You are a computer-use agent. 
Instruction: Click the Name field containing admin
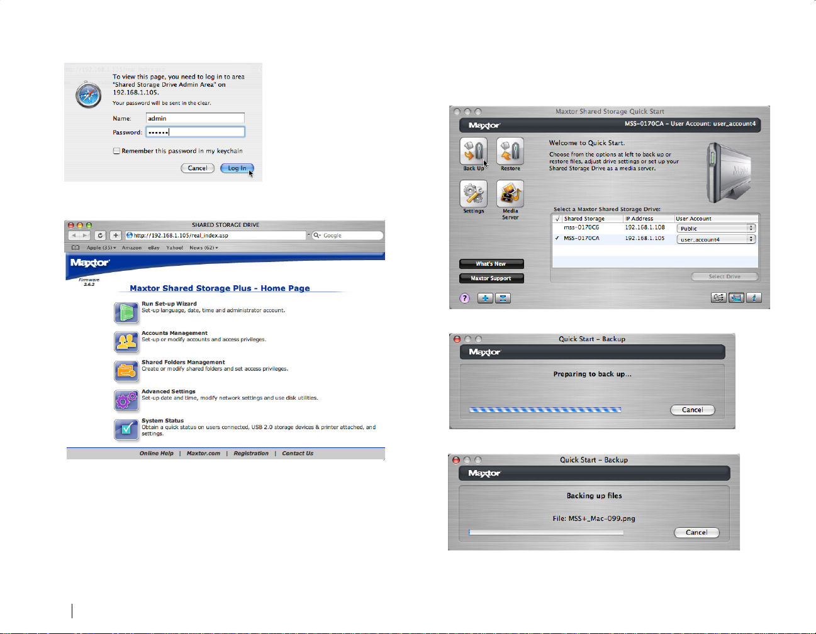[x=195, y=118]
